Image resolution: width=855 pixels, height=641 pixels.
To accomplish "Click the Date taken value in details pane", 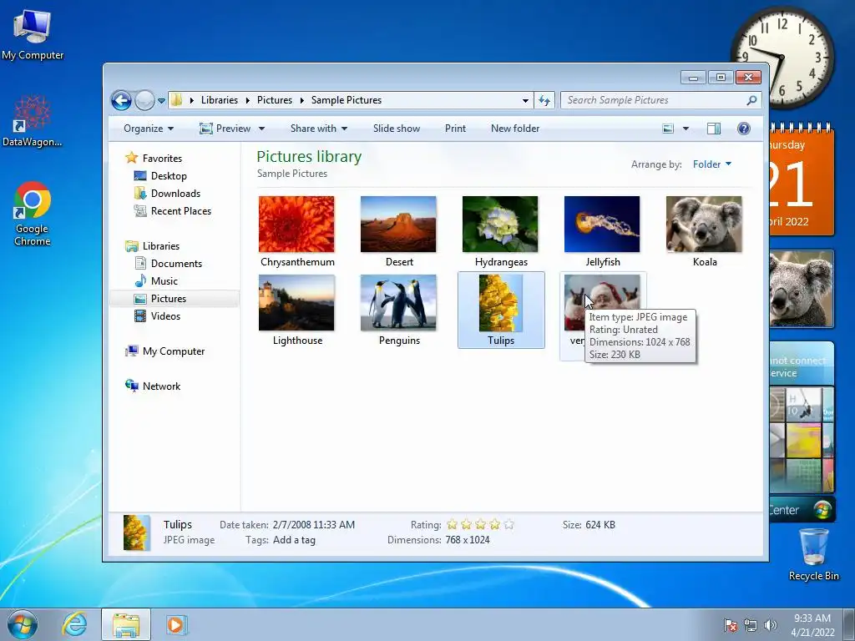I will pyautogui.click(x=314, y=525).
